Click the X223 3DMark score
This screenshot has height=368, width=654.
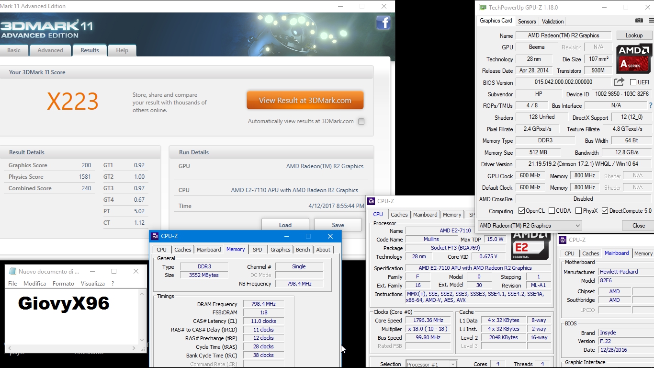pyautogui.click(x=73, y=101)
